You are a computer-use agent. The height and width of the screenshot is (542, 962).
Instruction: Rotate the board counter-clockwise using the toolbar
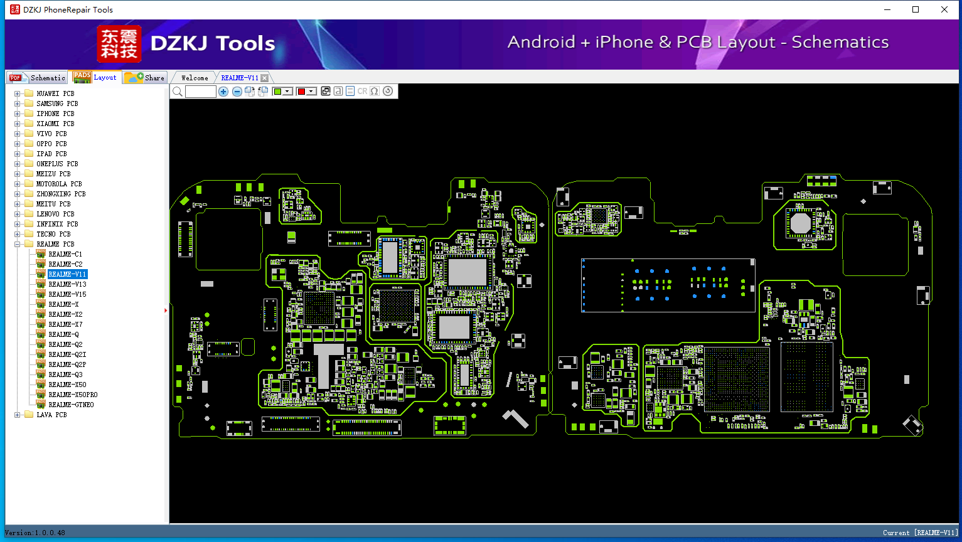click(x=263, y=92)
